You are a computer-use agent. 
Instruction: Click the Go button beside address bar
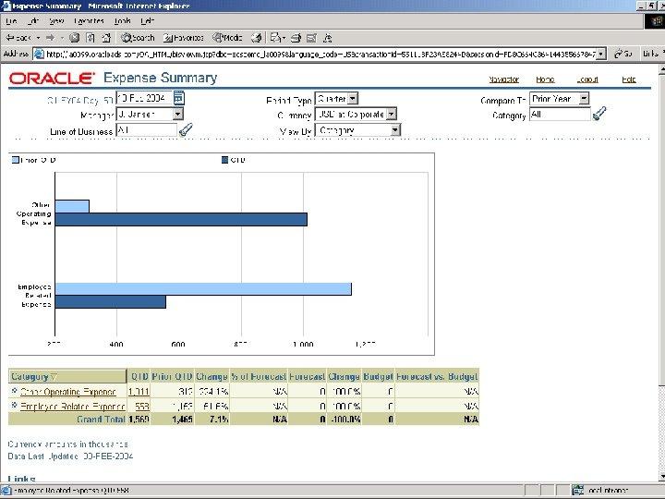[x=623, y=54]
